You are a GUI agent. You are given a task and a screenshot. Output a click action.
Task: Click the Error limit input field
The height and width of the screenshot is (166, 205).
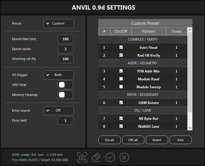pyautogui.click(x=66, y=121)
